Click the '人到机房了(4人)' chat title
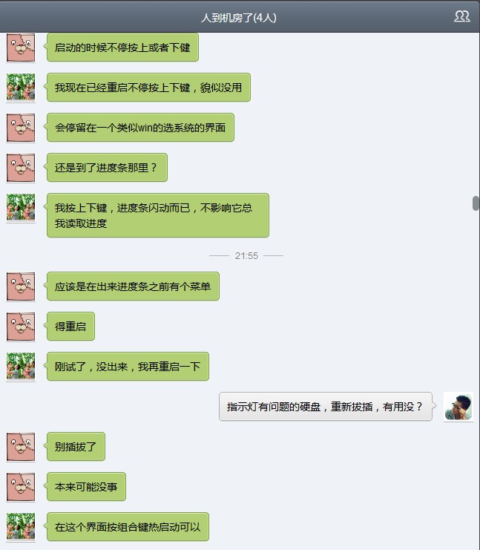This screenshot has height=550, width=480. pyautogui.click(x=239, y=18)
